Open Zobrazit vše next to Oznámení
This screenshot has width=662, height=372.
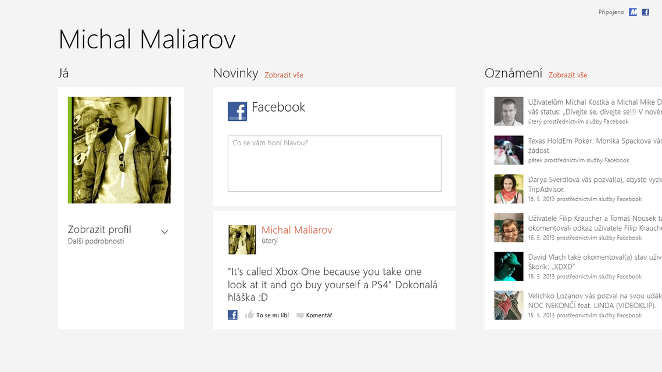[568, 75]
